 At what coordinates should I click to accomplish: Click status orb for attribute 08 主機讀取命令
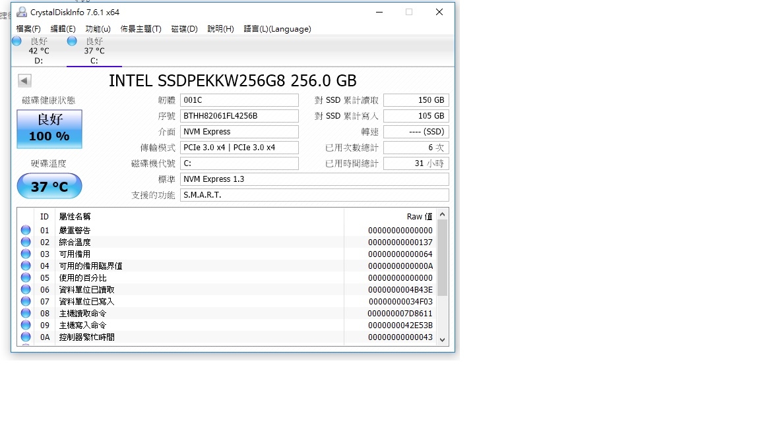[x=26, y=313]
